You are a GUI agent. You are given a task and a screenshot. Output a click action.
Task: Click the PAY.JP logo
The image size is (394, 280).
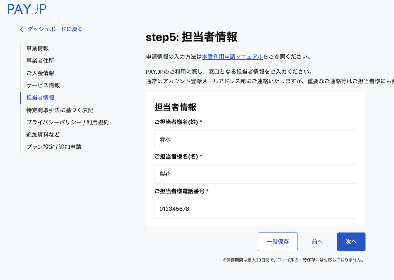click(27, 9)
